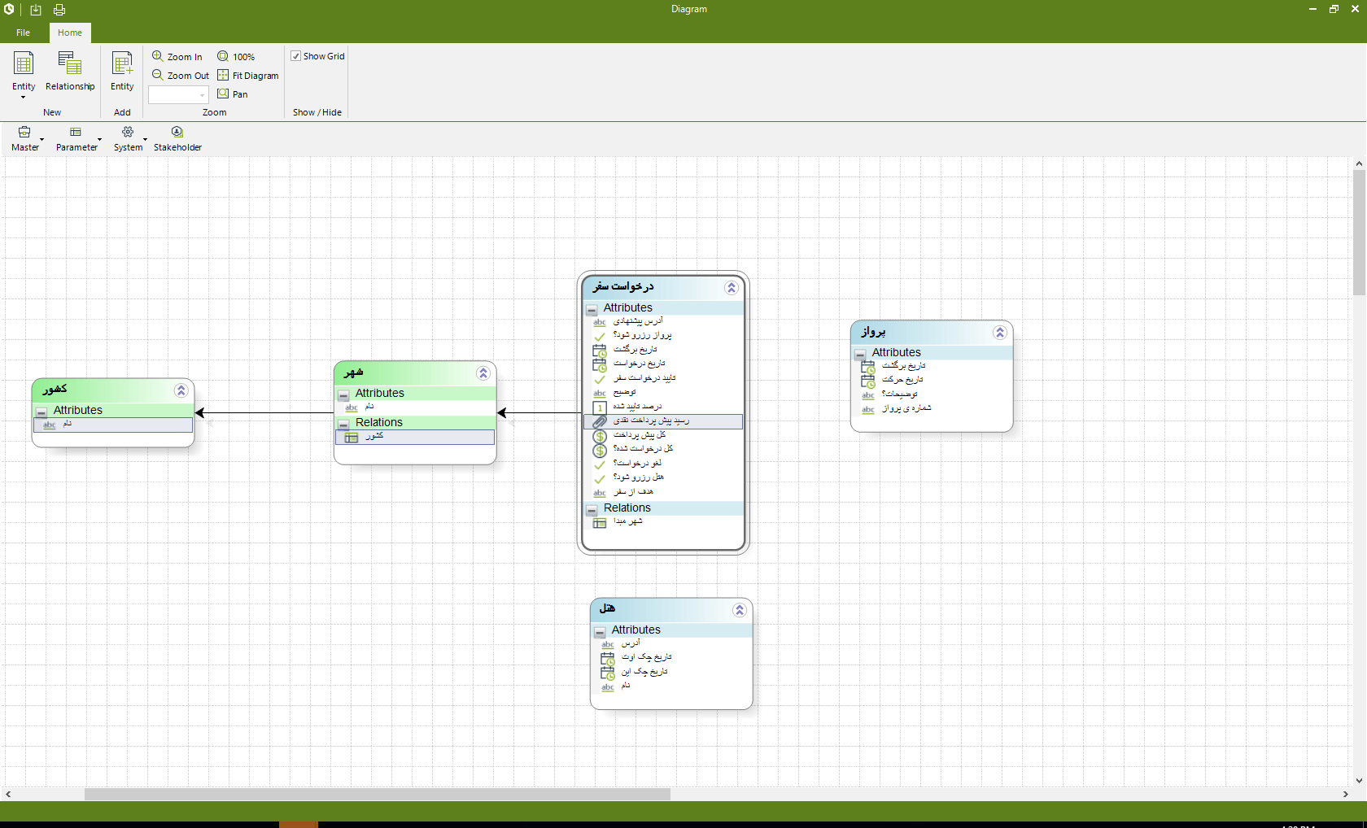The image size is (1367, 828).
Task: Open the Parameter dropdown arrow
Action: point(99,140)
